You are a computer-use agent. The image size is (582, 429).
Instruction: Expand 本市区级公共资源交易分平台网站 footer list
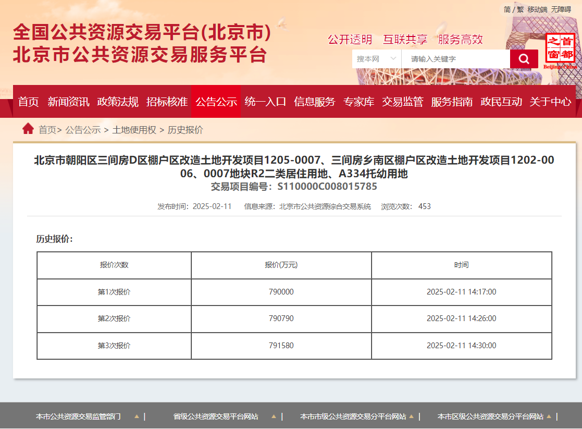pyautogui.click(x=550, y=416)
